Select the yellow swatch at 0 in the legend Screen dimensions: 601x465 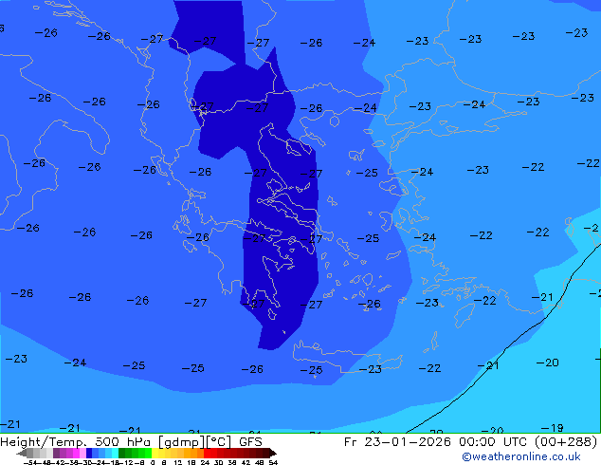point(155,453)
